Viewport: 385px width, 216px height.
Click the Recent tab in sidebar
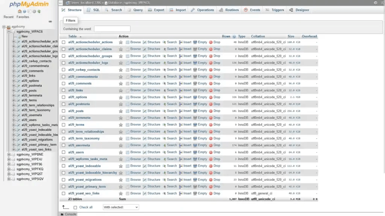pyautogui.click(x=8, y=17)
